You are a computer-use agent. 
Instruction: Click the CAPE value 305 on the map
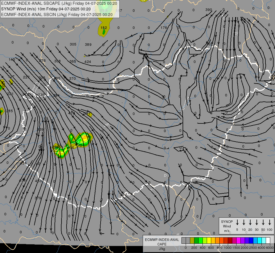click(73, 44)
